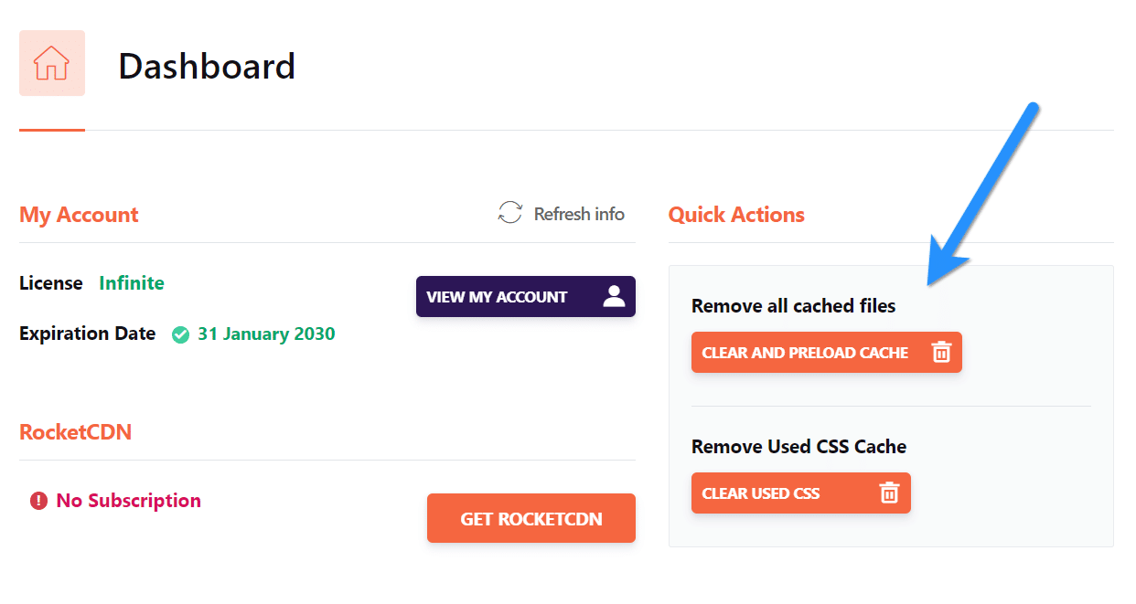
Task: Click the Quick Actions heading
Action: 736,214
